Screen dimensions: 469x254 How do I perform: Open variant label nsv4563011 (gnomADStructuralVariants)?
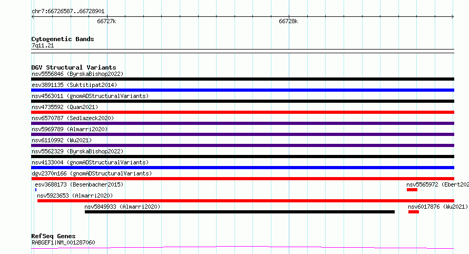point(90,96)
